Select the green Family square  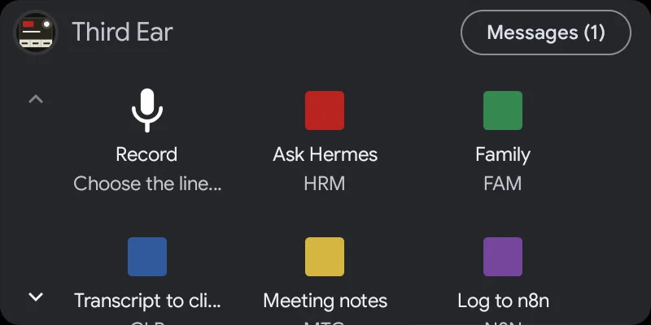coord(503,110)
